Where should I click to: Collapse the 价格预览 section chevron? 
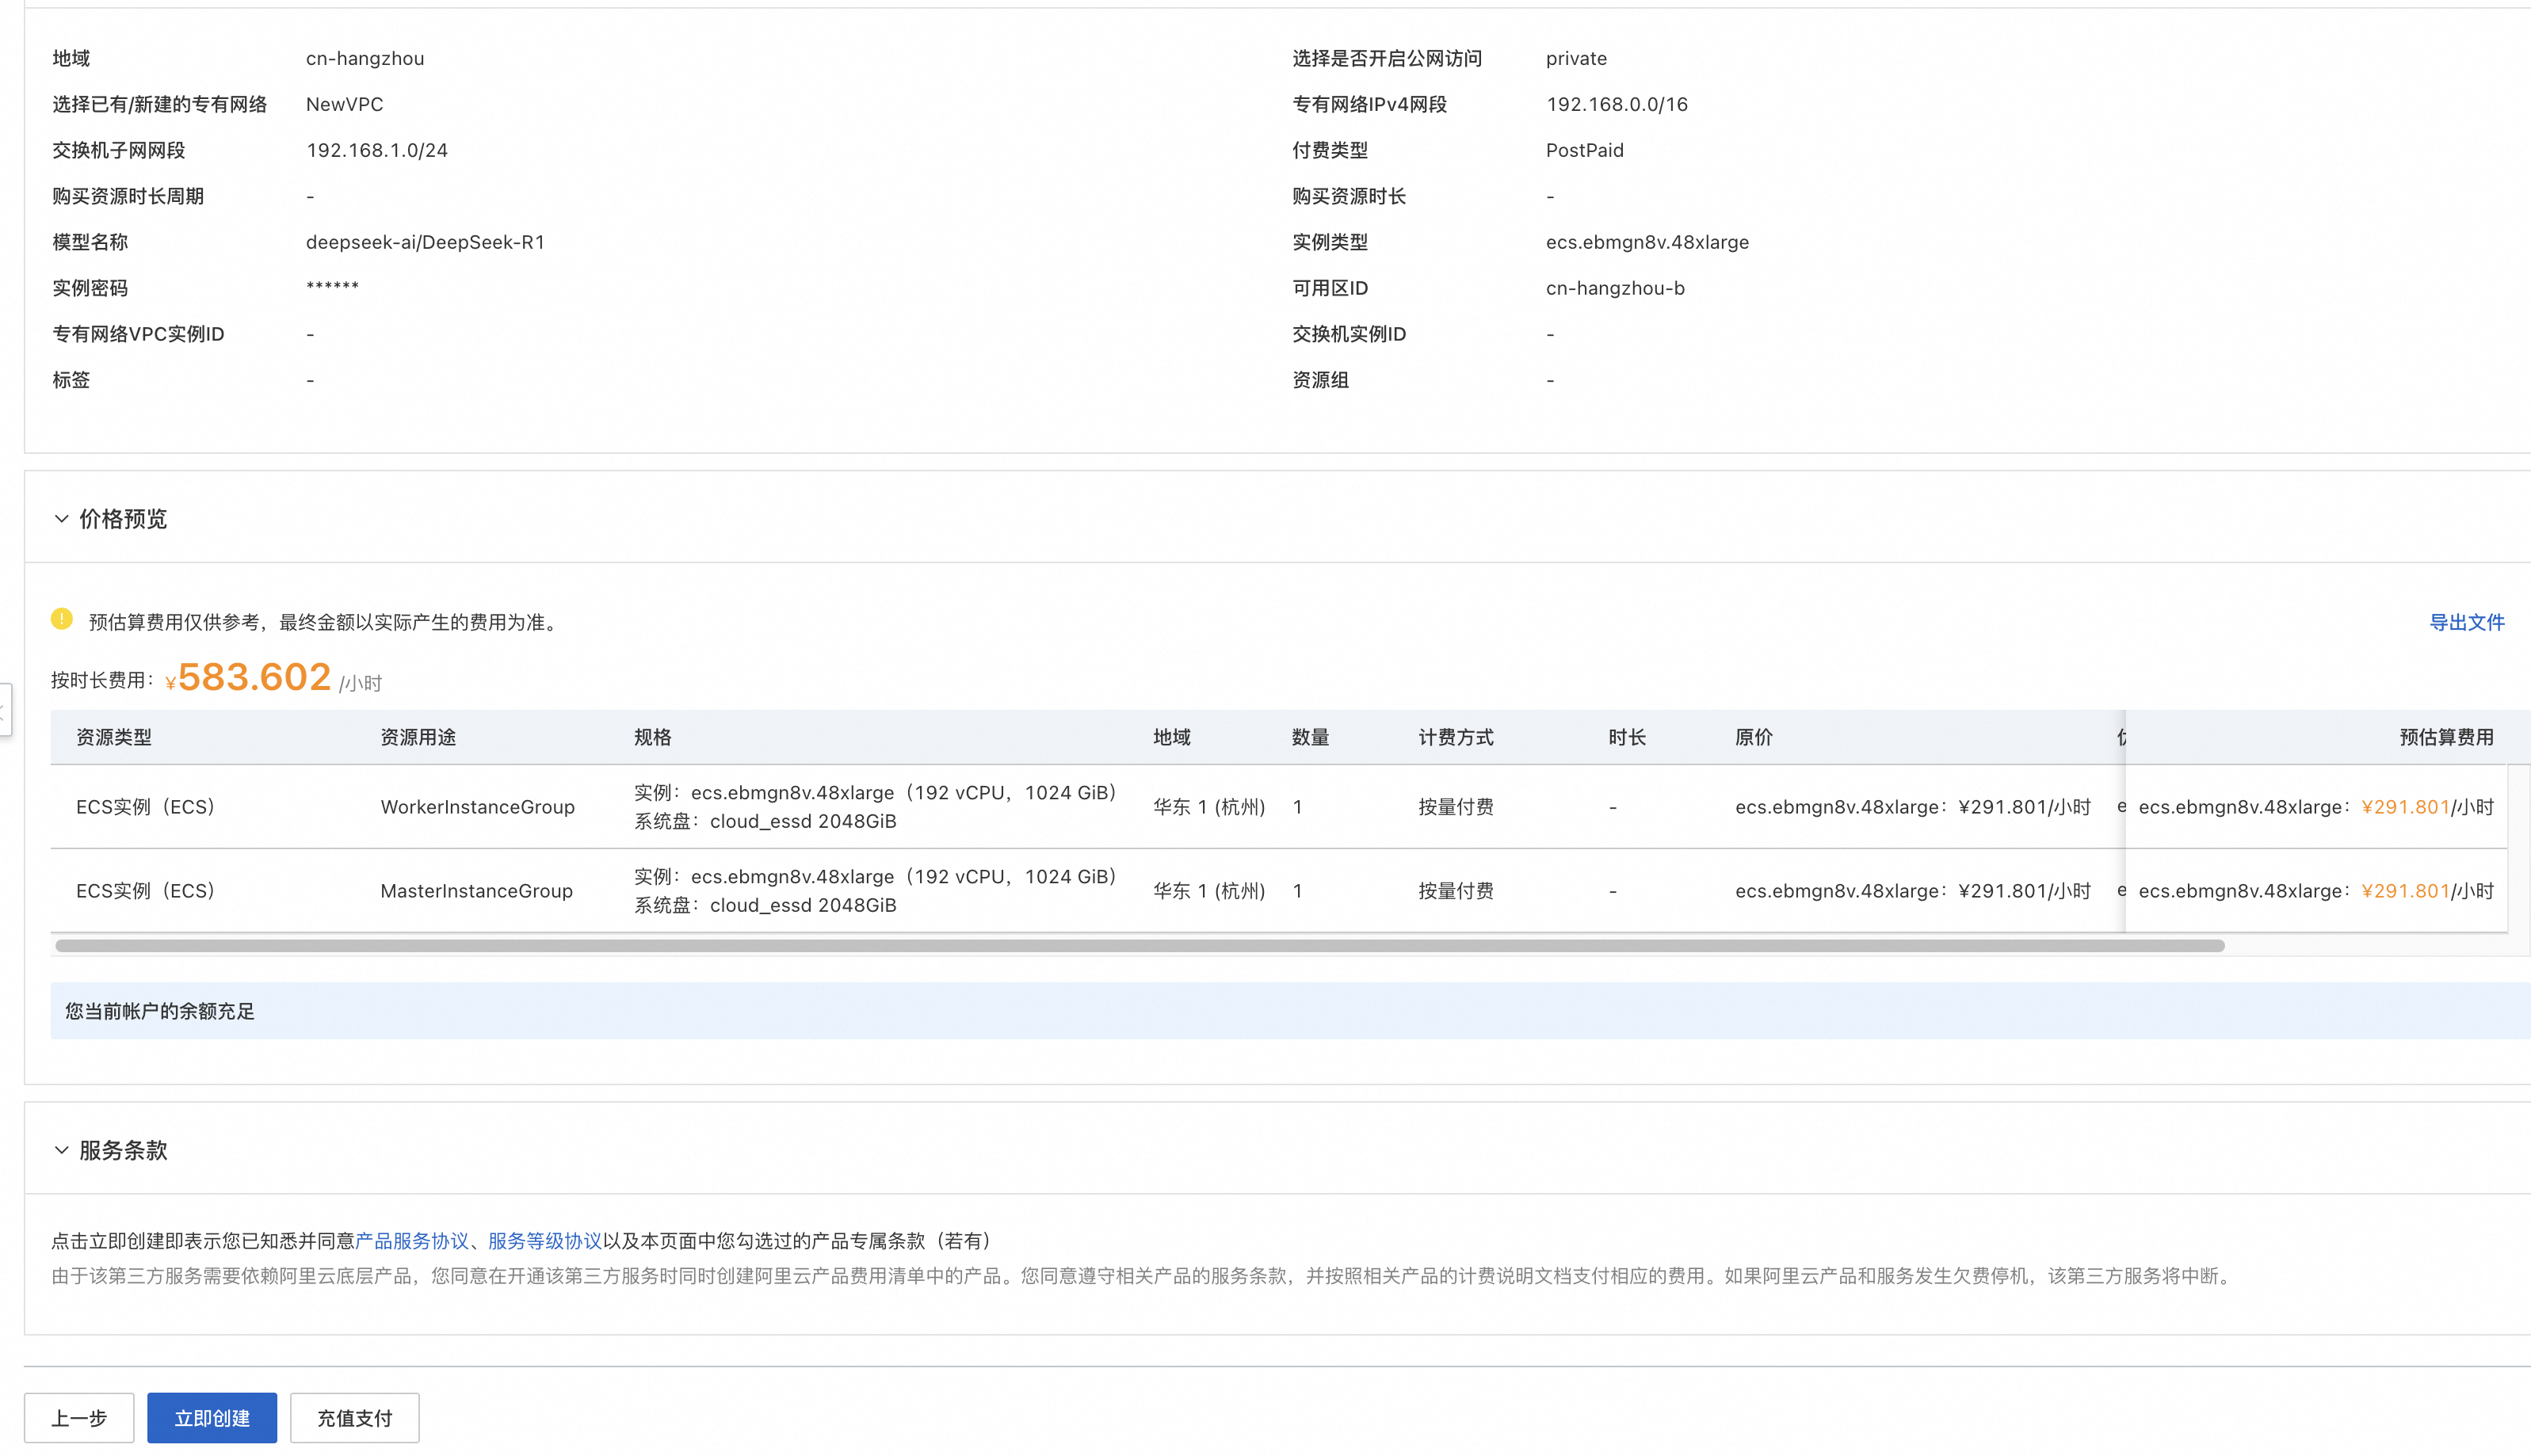point(61,519)
